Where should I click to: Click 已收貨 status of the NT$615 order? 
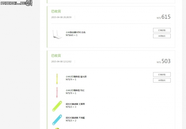[x=56, y=11]
